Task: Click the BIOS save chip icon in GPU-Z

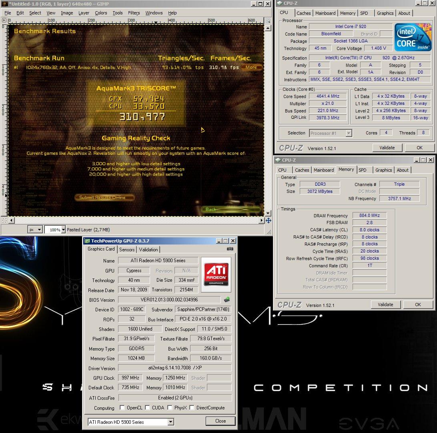Action: click(227, 299)
